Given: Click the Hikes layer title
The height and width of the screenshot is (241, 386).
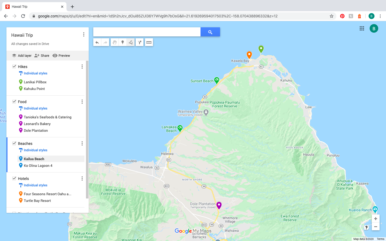Looking at the screenshot, I should pyautogui.click(x=23, y=67).
